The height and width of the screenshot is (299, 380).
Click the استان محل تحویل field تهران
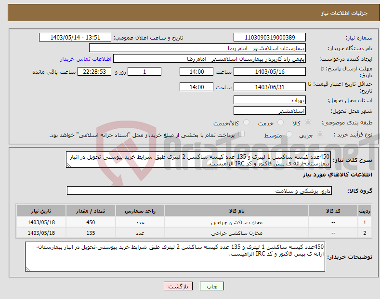tap(270, 100)
